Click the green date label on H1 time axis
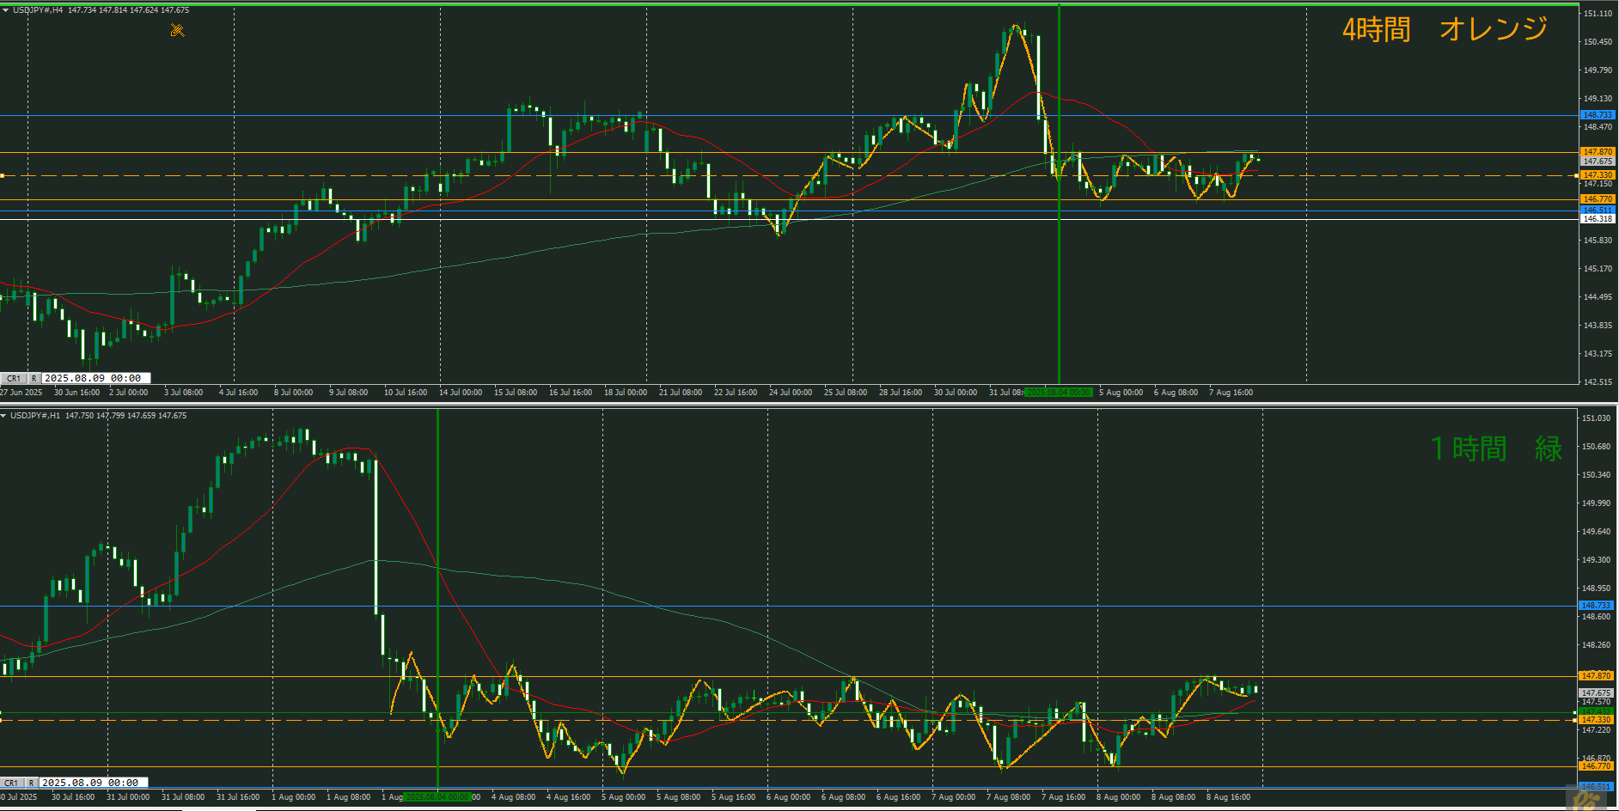The height and width of the screenshot is (811, 1619). pos(437,797)
